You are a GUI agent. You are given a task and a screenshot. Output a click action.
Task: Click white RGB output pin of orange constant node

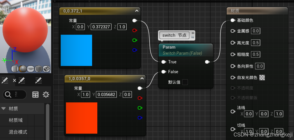coord(140,88)
